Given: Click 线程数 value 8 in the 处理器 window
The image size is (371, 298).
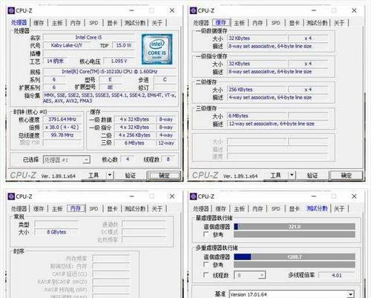Looking at the screenshot, I should point(168,159).
